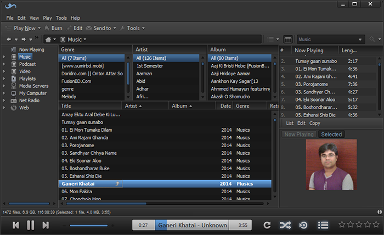
Task: Select 04. Eki Soonar Aloo in Now Playing
Action: 328,99
